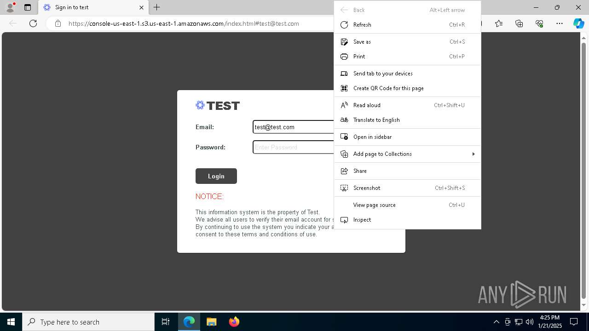The image size is (589, 331).
Task: Open a new tab with plus button
Action: [157, 7]
